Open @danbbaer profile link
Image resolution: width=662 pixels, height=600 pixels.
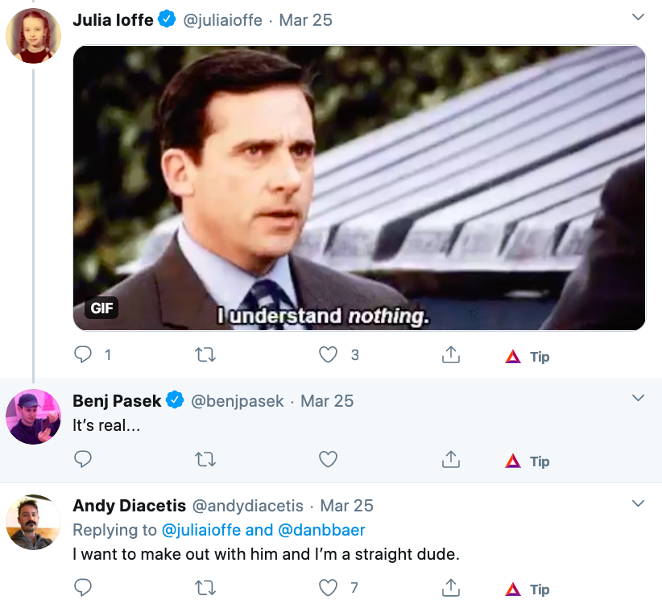(321, 530)
